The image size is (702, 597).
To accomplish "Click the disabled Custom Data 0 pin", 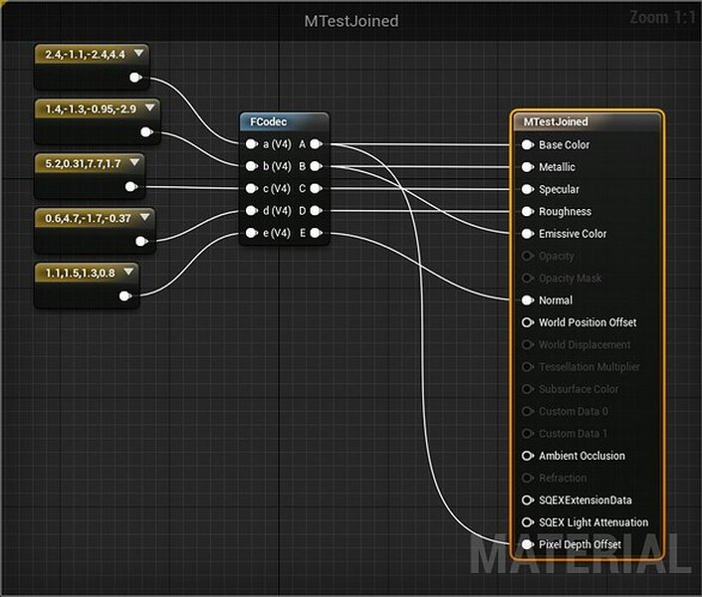I will coord(528,411).
